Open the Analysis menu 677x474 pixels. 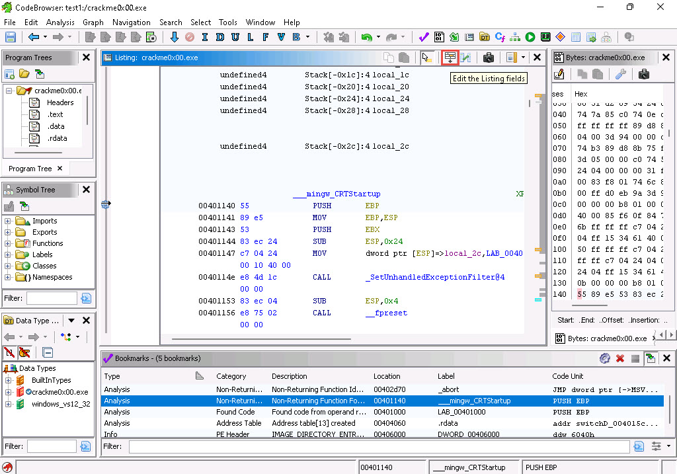60,22
